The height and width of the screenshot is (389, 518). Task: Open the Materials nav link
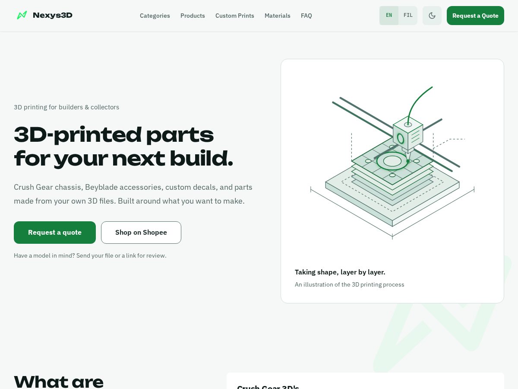click(x=278, y=16)
